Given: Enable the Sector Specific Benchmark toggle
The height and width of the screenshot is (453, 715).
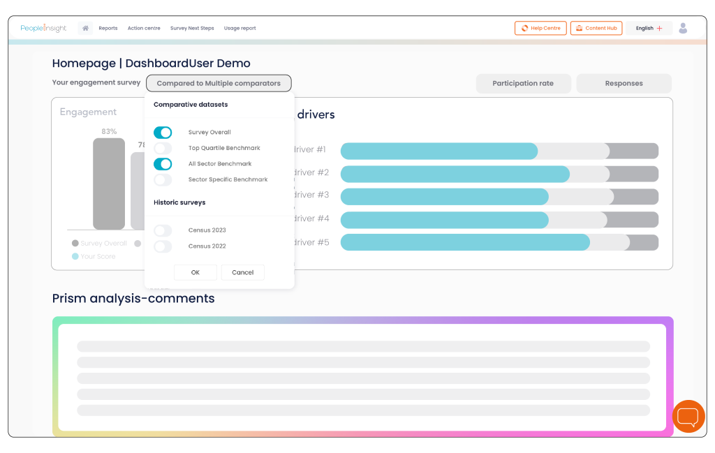Looking at the screenshot, I should pos(163,180).
